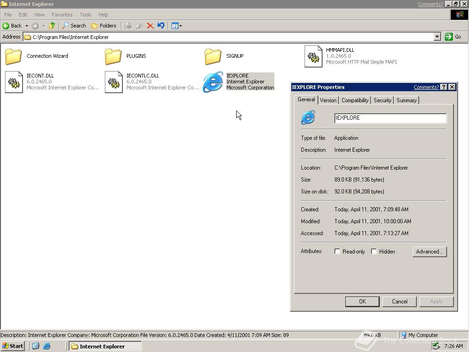
Task: Click the taskbar clock showing 7:26 AM
Action: 453,346
